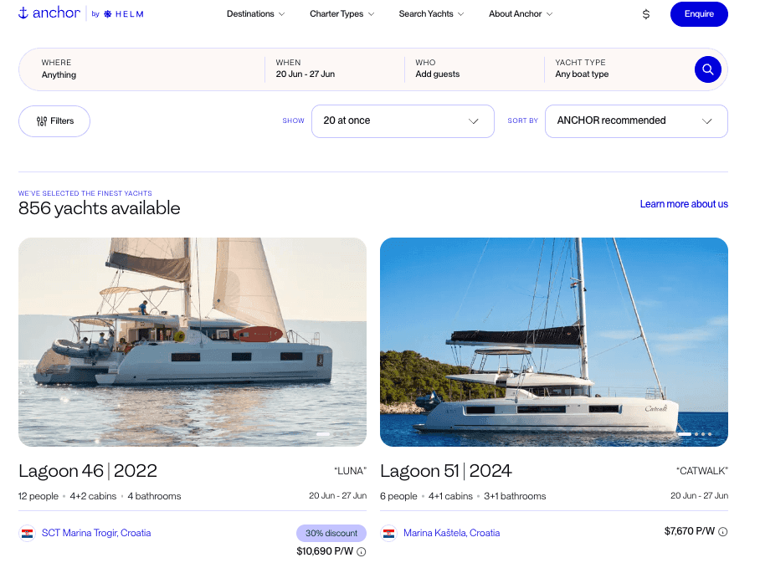Screen dimensions: 760x568
Task: Open the Charter Types menu
Action: 341,14
